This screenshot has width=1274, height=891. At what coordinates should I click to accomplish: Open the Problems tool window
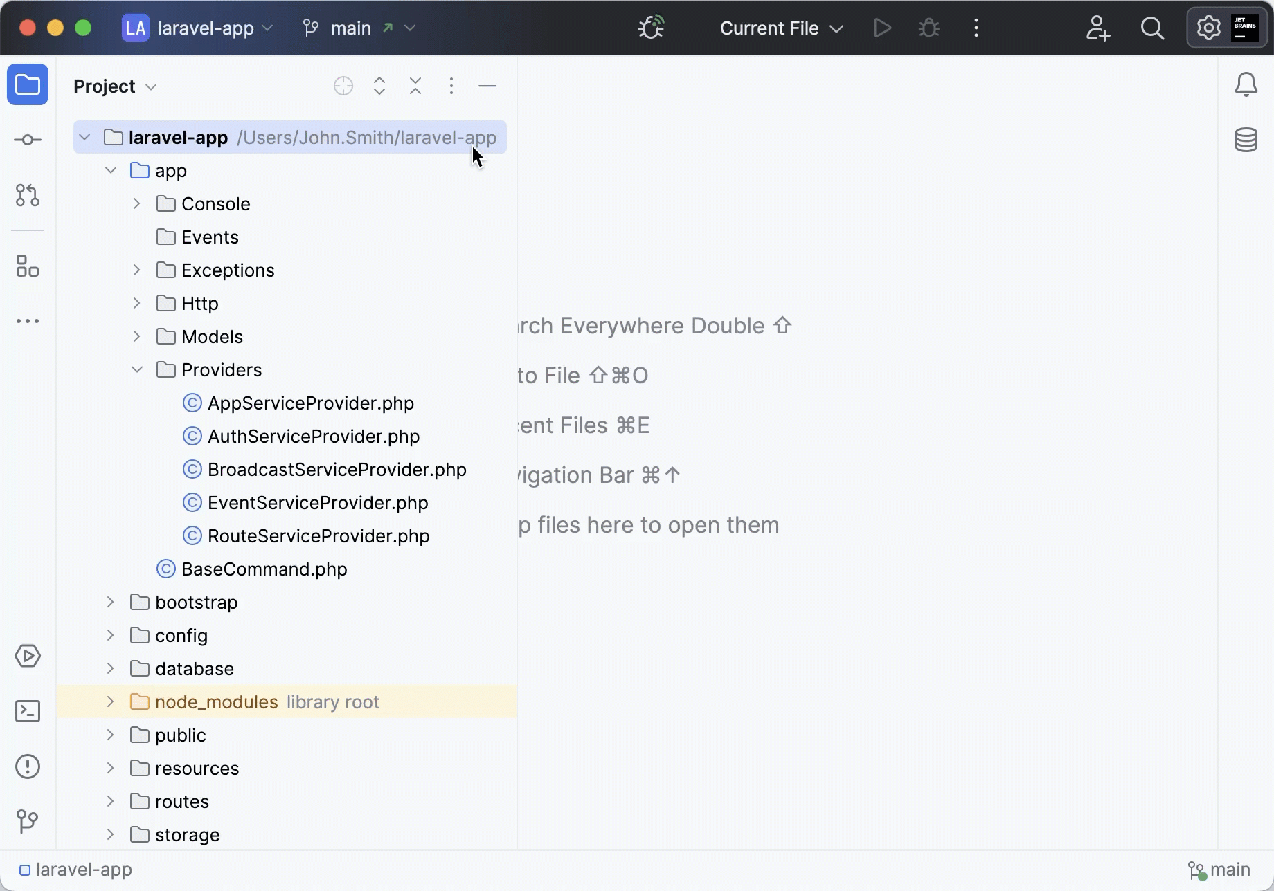click(28, 766)
